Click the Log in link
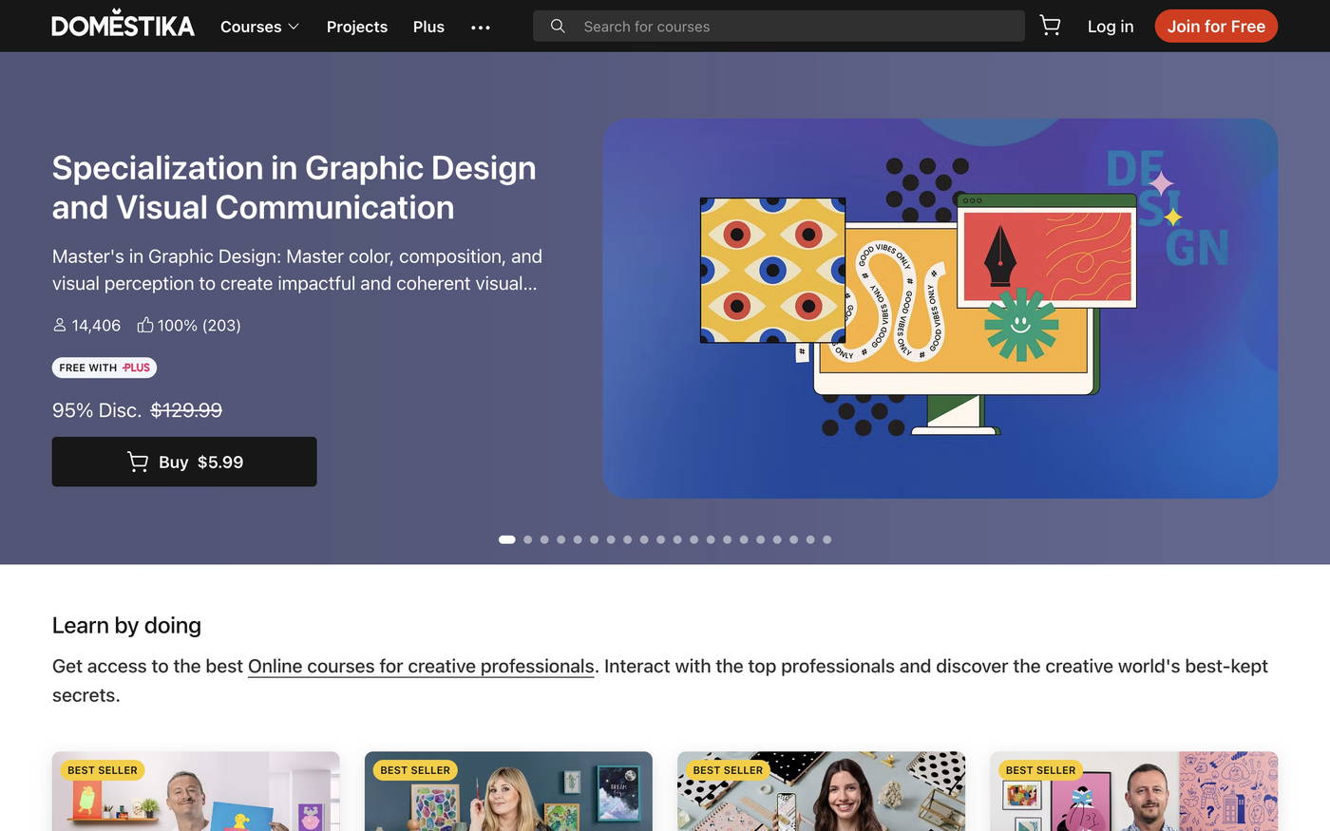Viewport: 1330px width, 831px height. [x=1110, y=27]
